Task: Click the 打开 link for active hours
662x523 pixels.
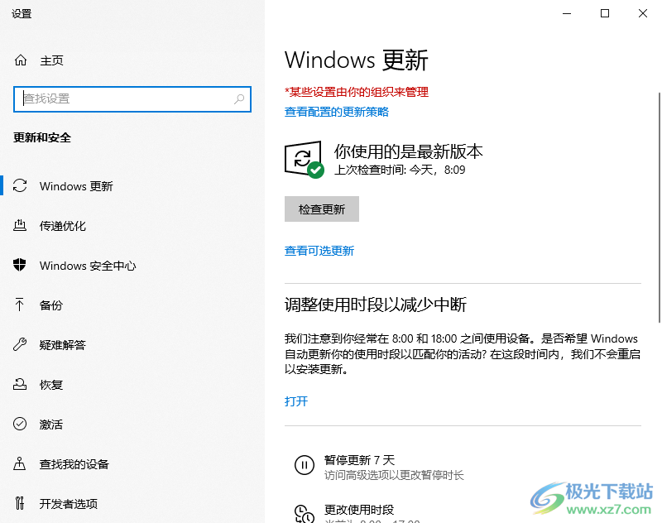Action: coord(296,401)
